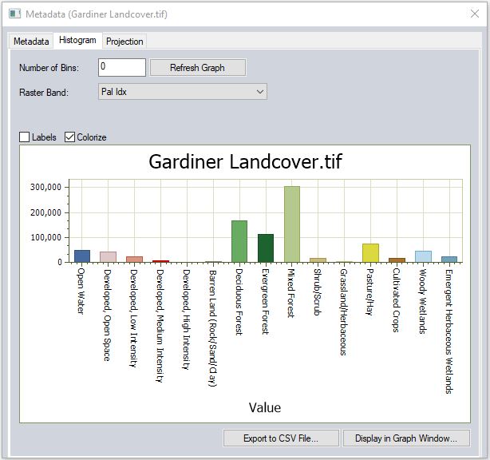490x460 pixels.
Task: Select the Evergreen Forest dark green bar
Action: point(266,248)
